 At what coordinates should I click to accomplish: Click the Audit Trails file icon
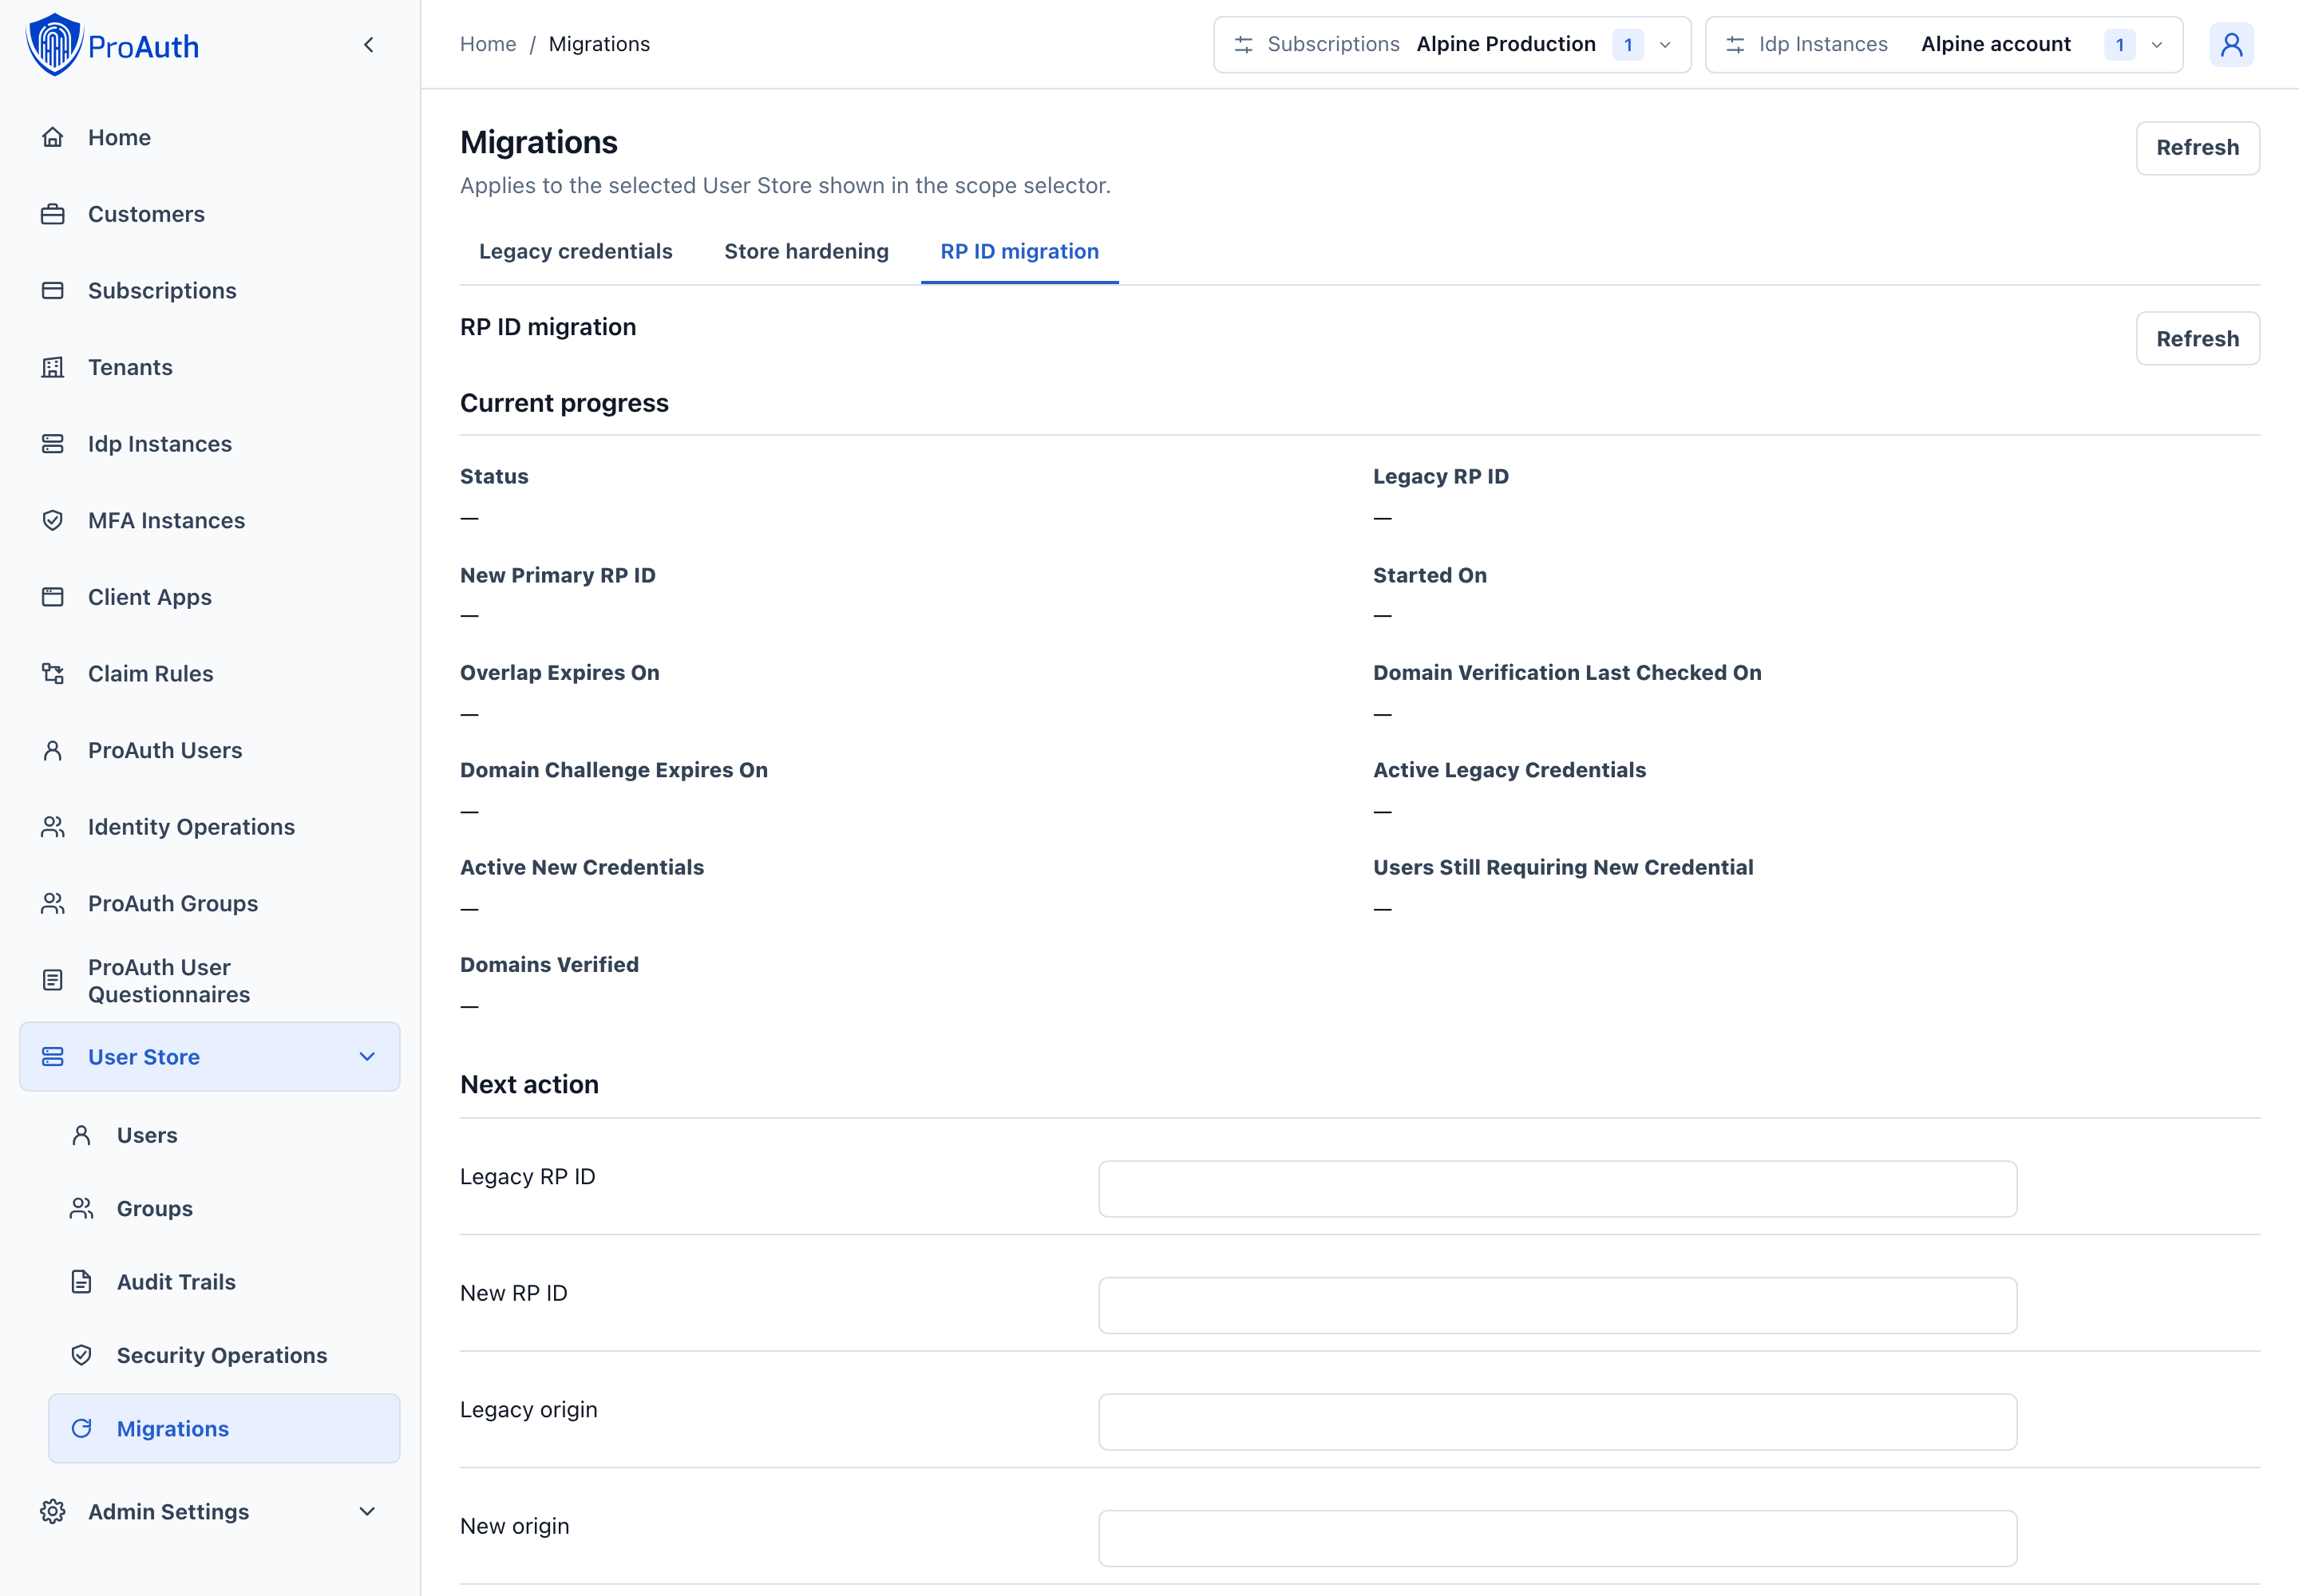tap(82, 1282)
